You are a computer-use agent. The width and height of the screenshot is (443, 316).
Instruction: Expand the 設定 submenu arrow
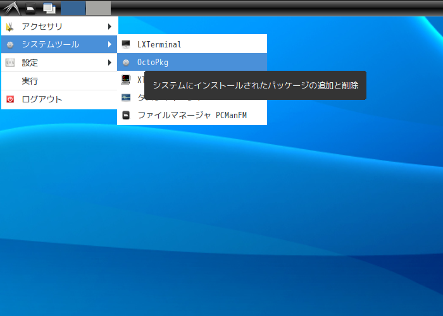109,63
